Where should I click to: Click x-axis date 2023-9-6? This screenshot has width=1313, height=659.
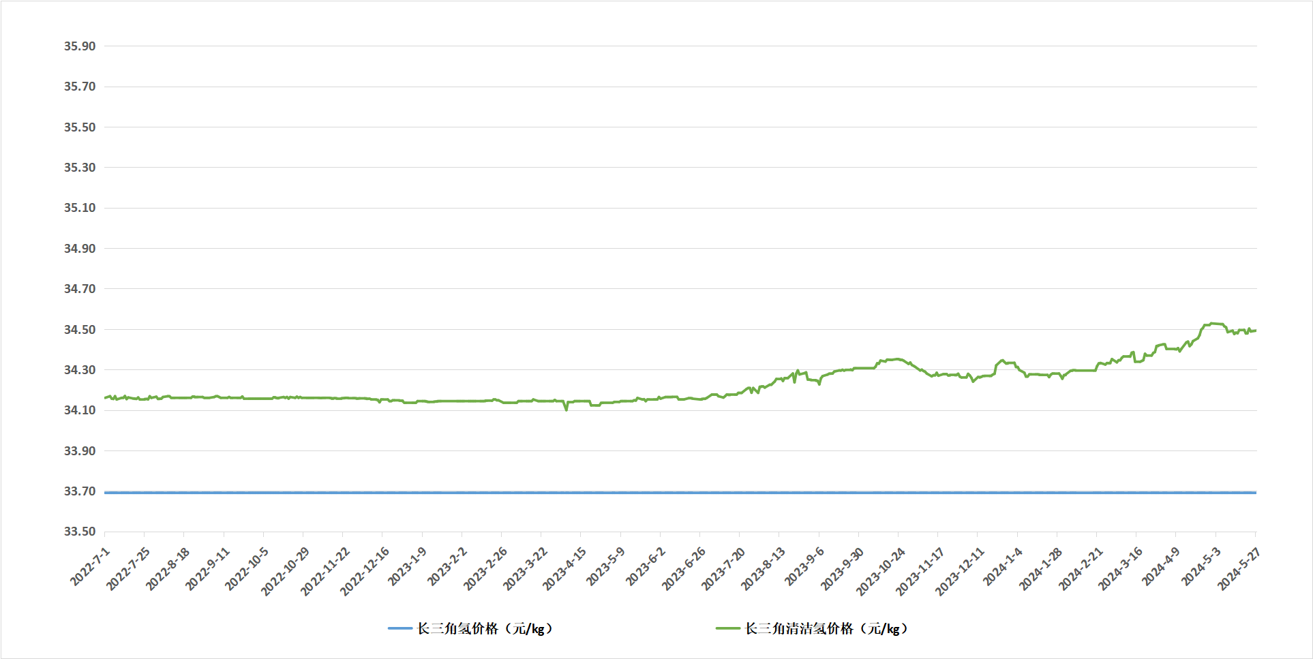pyautogui.click(x=804, y=566)
